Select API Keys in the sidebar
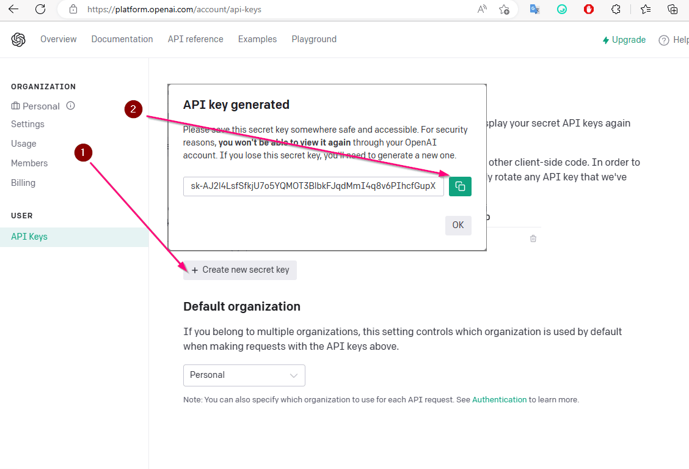689x469 pixels. [29, 237]
